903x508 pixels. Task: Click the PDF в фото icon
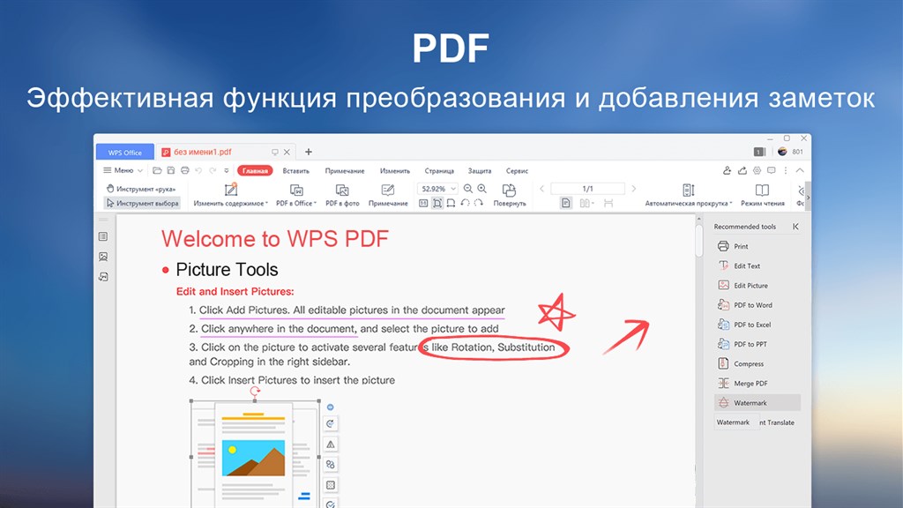click(342, 190)
